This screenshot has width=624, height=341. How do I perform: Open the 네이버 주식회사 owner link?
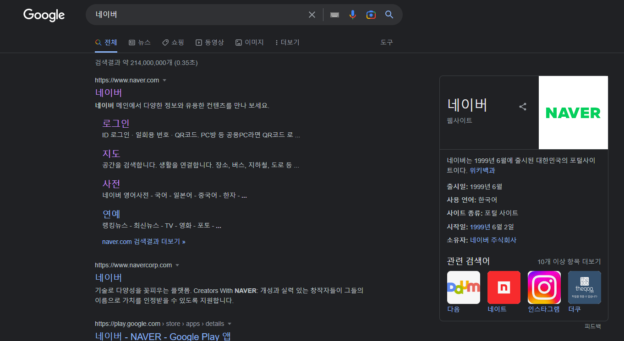click(493, 240)
